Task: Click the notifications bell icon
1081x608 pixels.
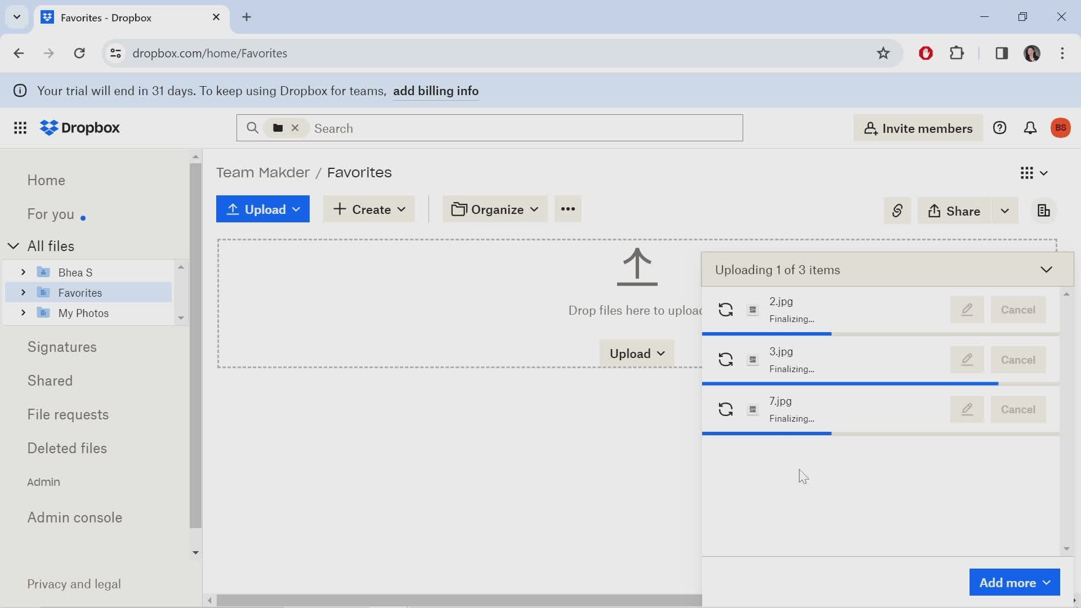Action: point(1030,128)
